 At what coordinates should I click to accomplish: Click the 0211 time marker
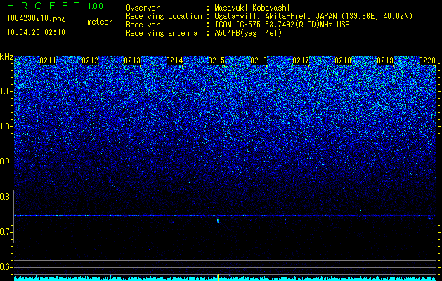click(x=48, y=60)
